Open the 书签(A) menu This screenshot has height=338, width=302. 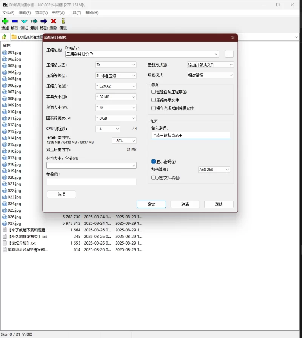(x=58, y=13)
